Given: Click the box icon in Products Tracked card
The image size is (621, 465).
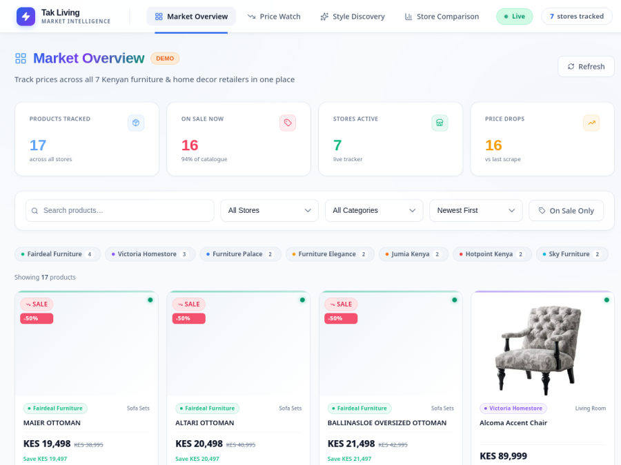Looking at the screenshot, I should 136,123.
